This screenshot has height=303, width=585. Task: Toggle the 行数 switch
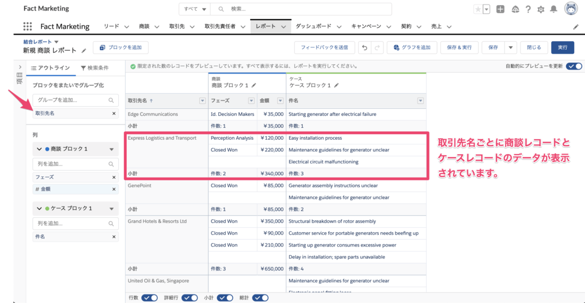click(x=150, y=298)
